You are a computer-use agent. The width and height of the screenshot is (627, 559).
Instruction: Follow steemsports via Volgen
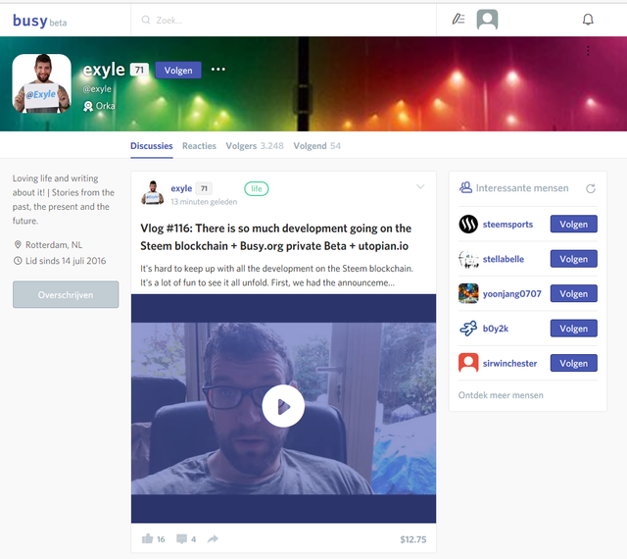tap(574, 224)
